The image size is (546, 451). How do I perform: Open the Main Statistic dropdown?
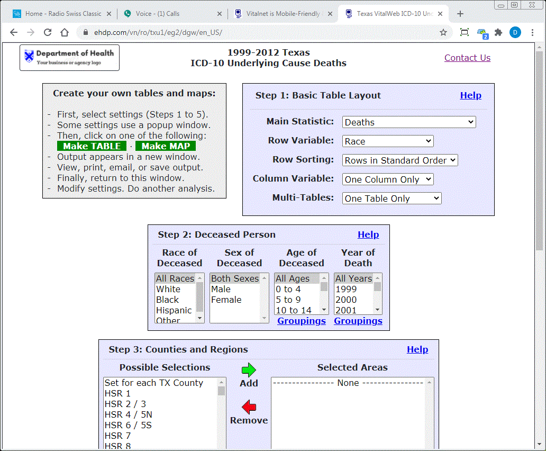408,122
